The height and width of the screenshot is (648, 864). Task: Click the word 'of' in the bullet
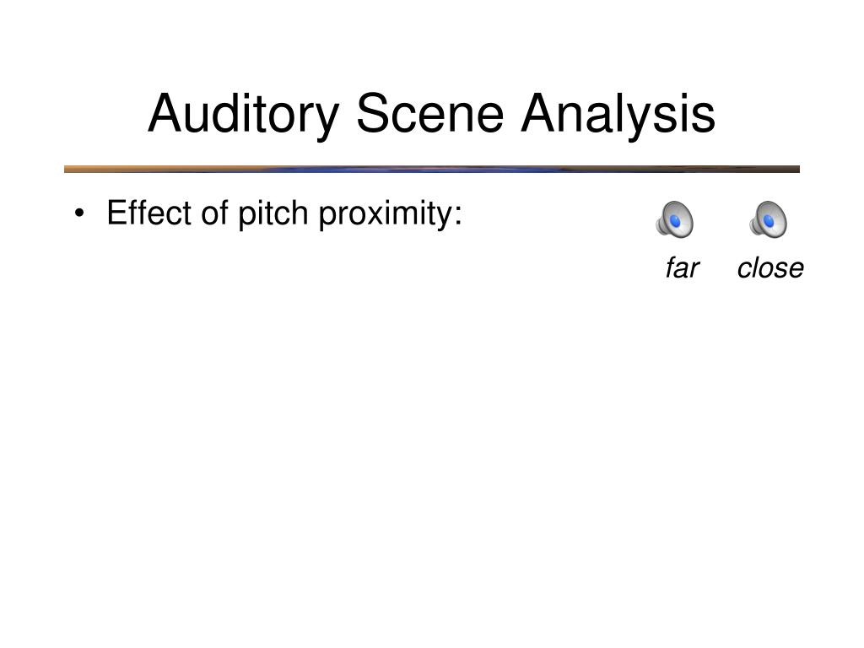click(214, 213)
